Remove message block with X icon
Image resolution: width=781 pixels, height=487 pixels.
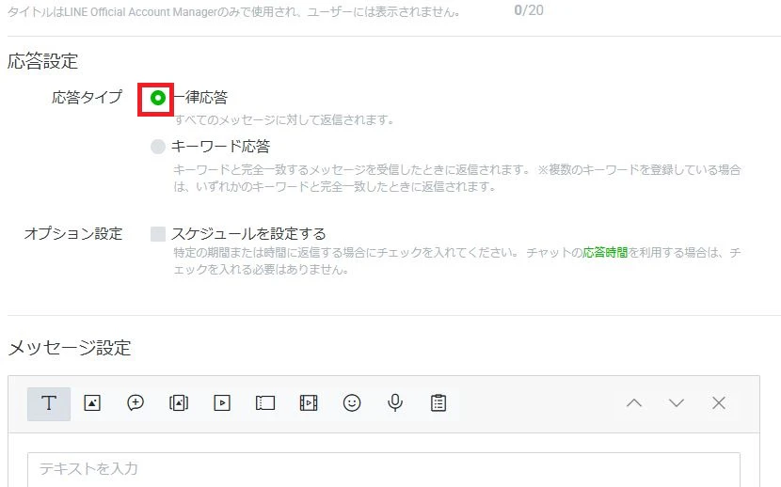click(719, 403)
